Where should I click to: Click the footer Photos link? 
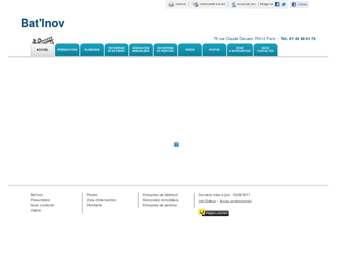tap(92, 195)
